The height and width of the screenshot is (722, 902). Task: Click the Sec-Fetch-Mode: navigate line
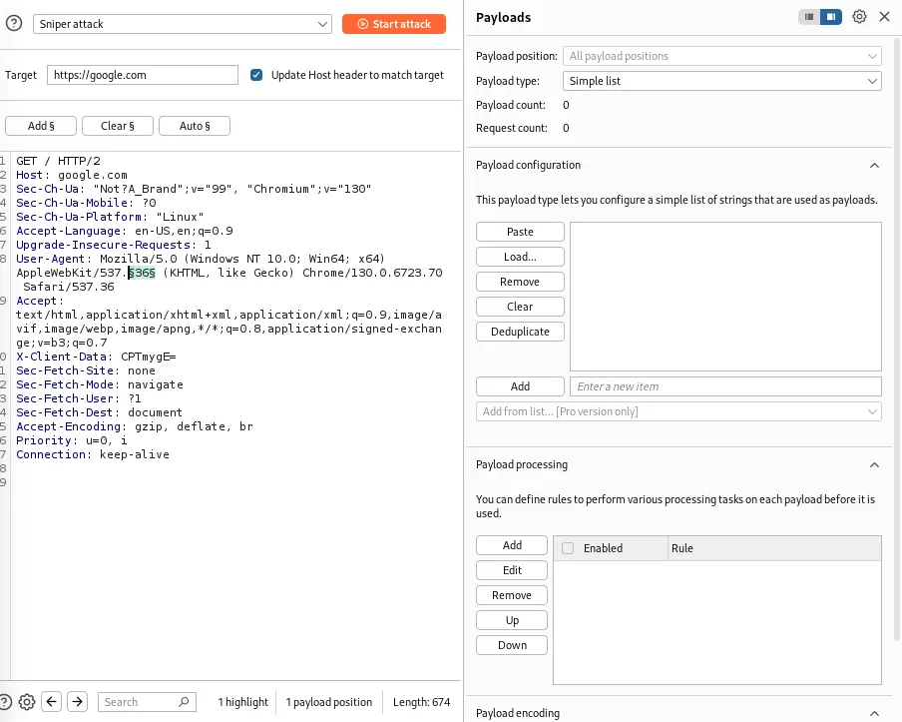(x=100, y=384)
